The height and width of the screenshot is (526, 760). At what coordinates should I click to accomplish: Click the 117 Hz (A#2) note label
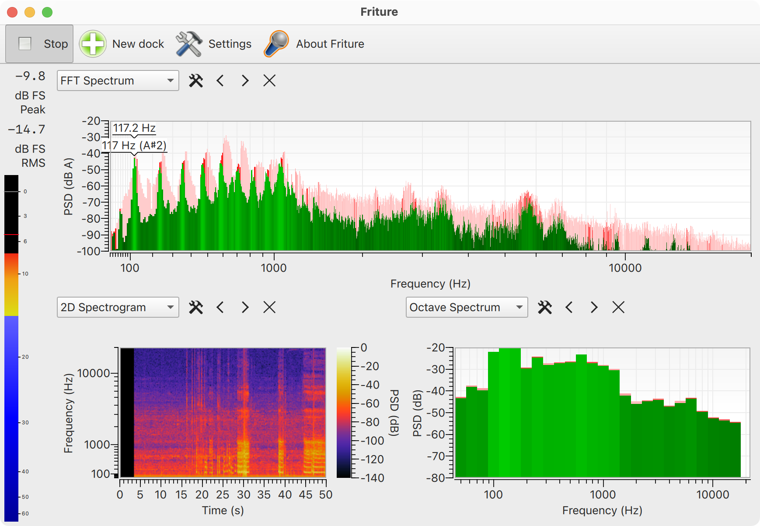(x=134, y=145)
